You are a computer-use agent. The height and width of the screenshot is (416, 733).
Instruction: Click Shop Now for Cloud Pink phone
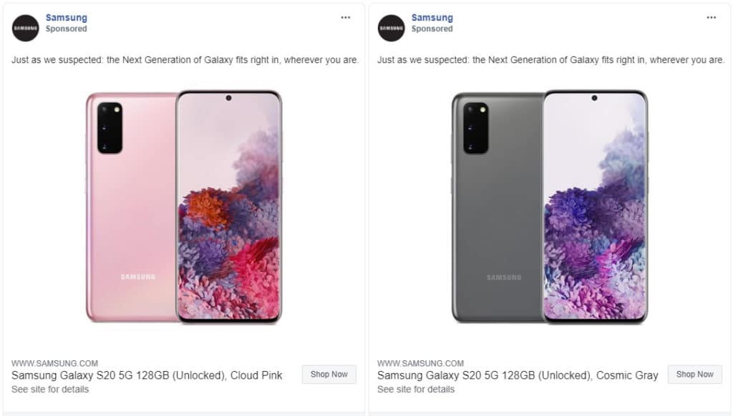point(329,375)
